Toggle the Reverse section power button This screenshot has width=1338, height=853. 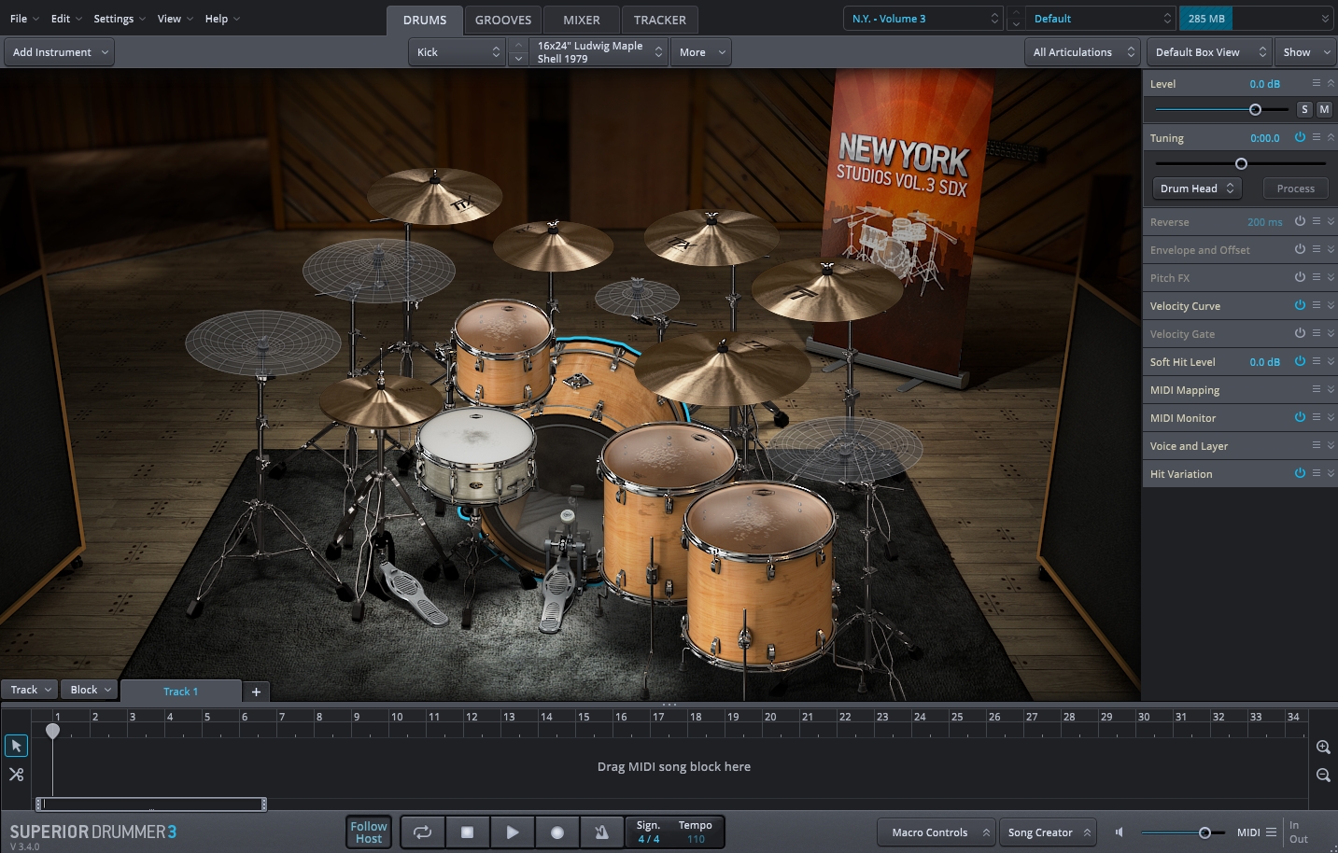pos(1300,221)
